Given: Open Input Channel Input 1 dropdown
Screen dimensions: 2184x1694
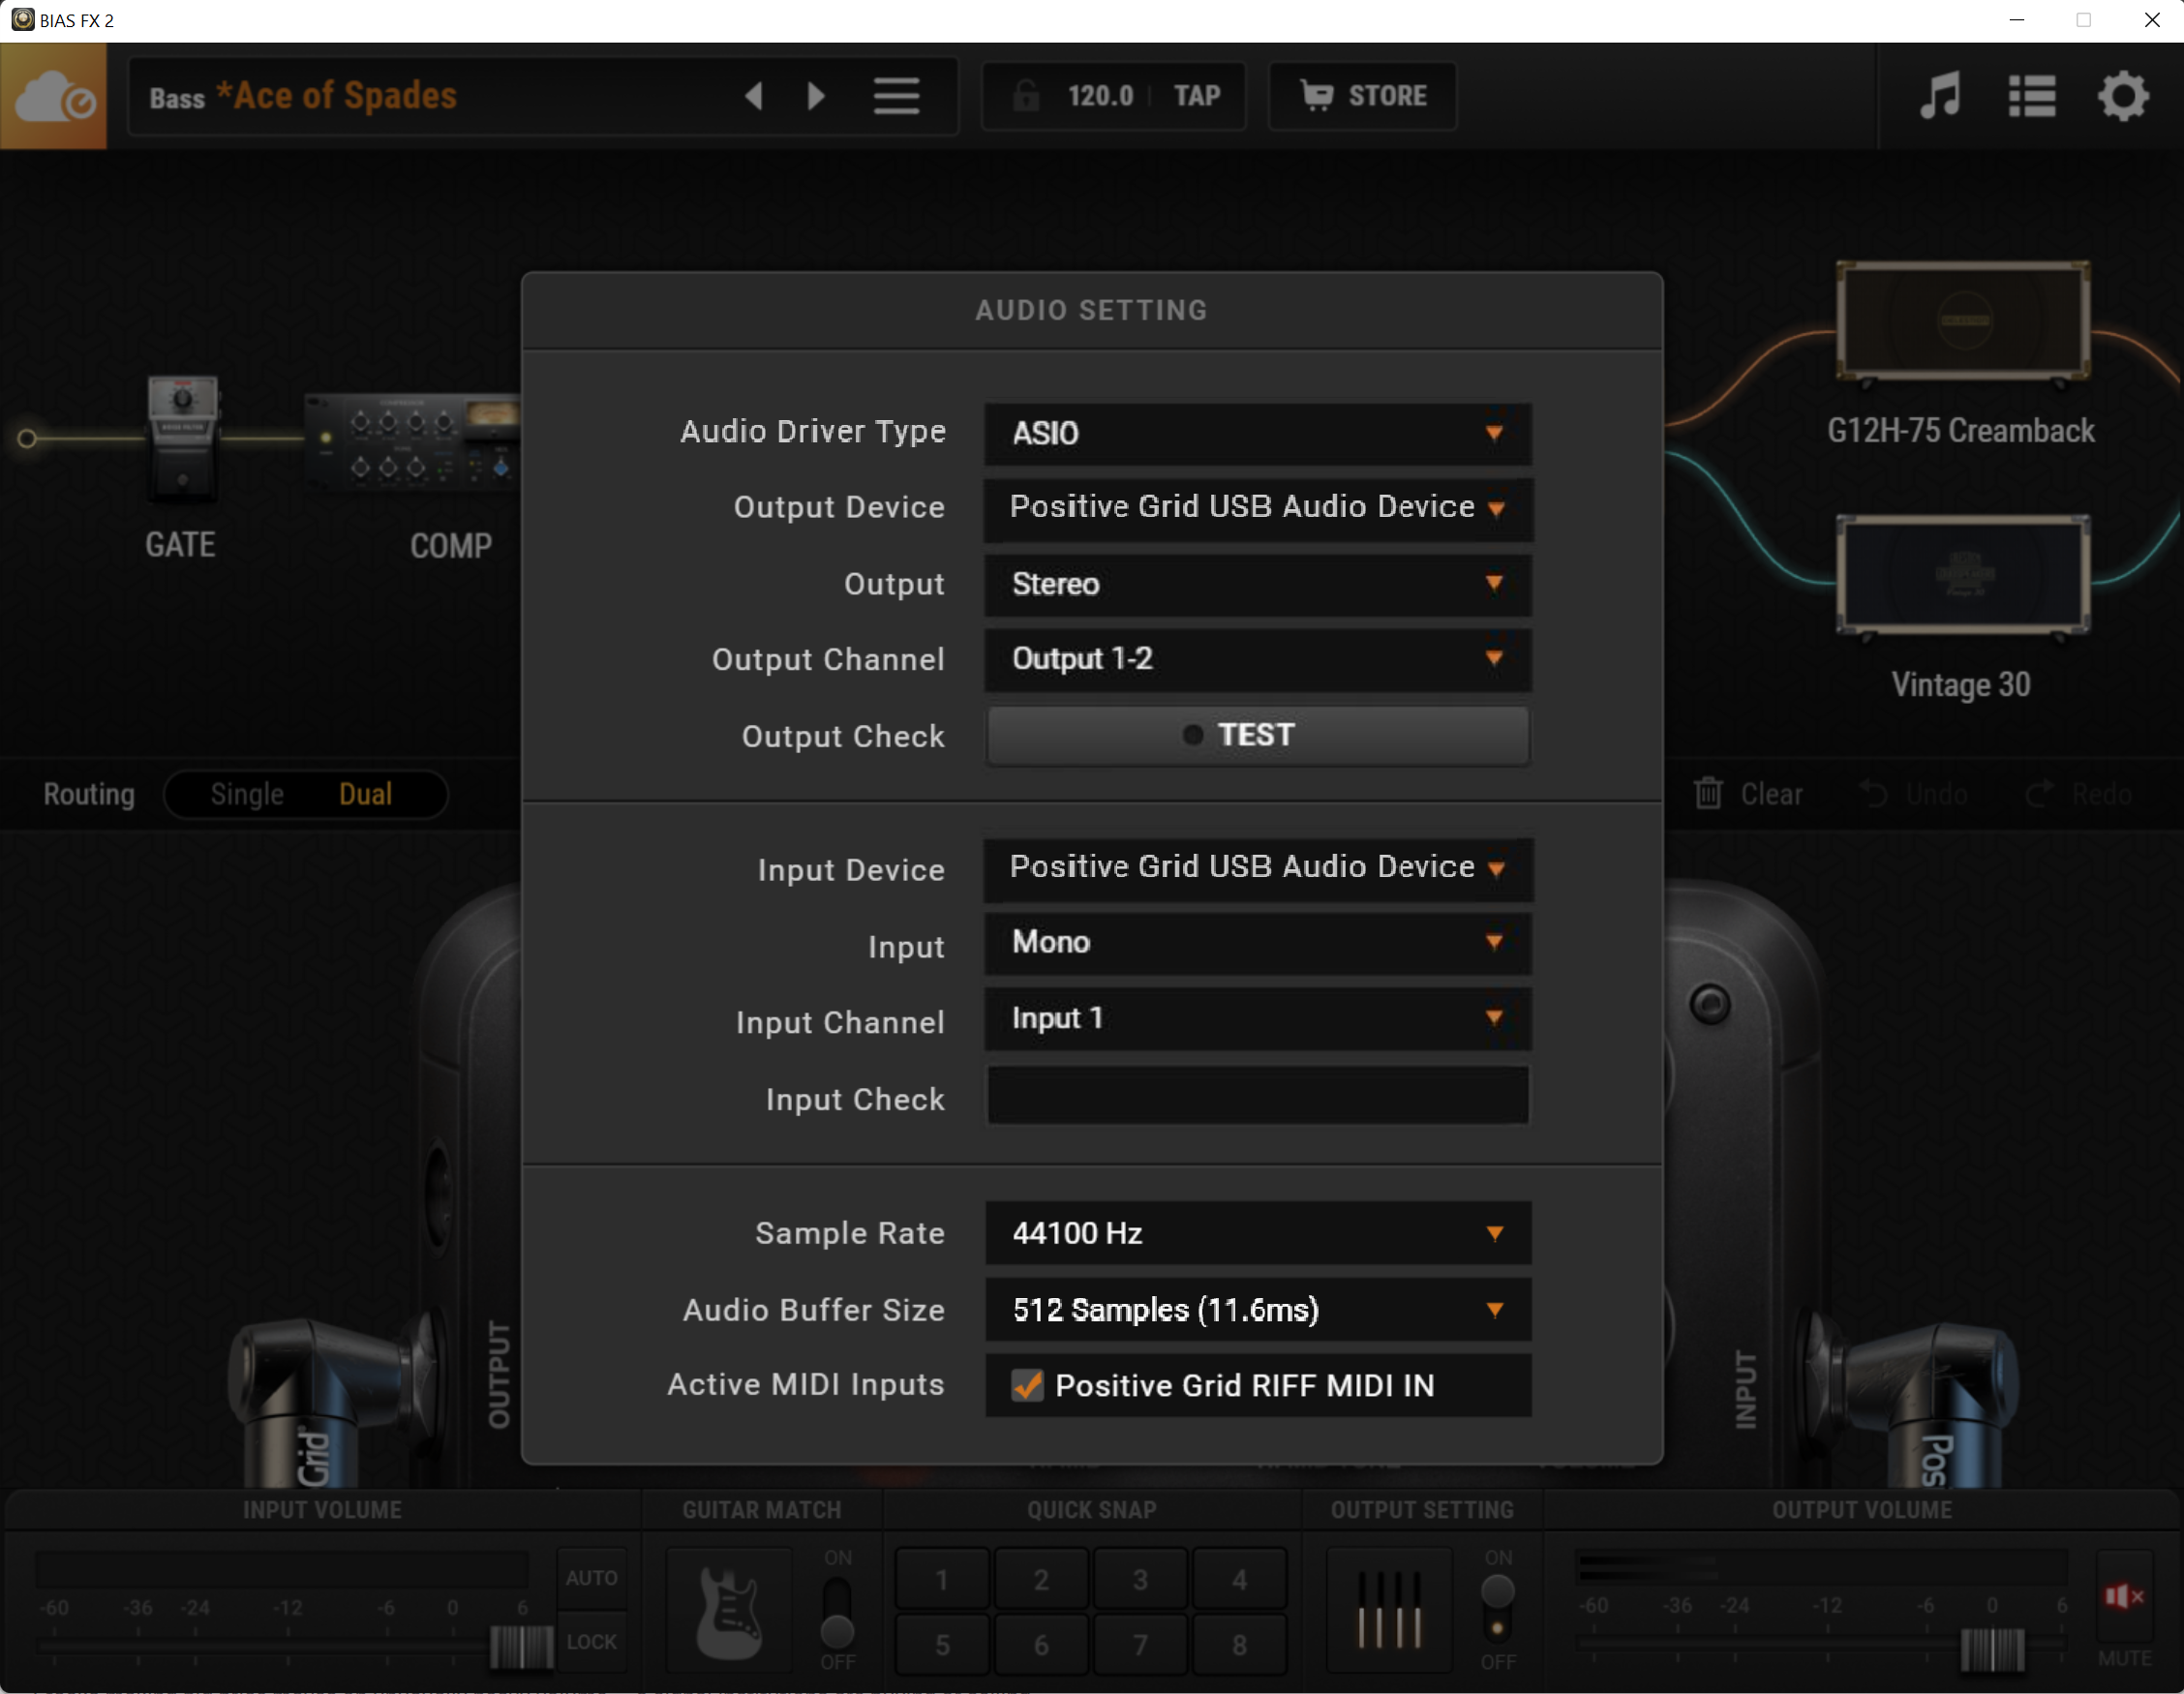Looking at the screenshot, I should [1257, 1018].
